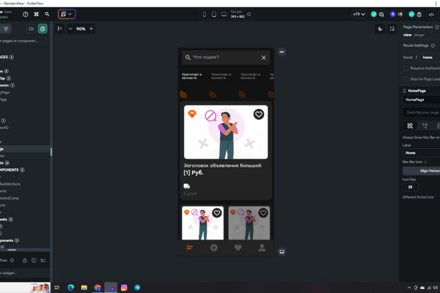This screenshot has width=440, height=293.
Task: Click the storyboard icon in left panel
Action: [6, 29]
